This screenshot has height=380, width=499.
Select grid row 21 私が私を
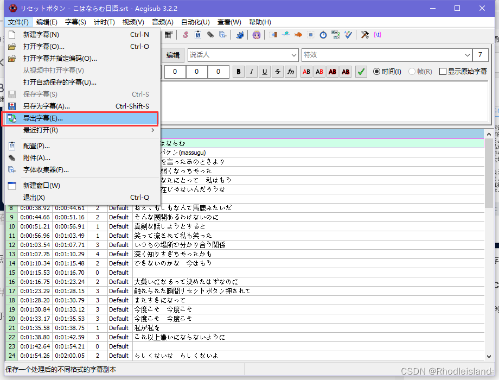(x=245, y=328)
